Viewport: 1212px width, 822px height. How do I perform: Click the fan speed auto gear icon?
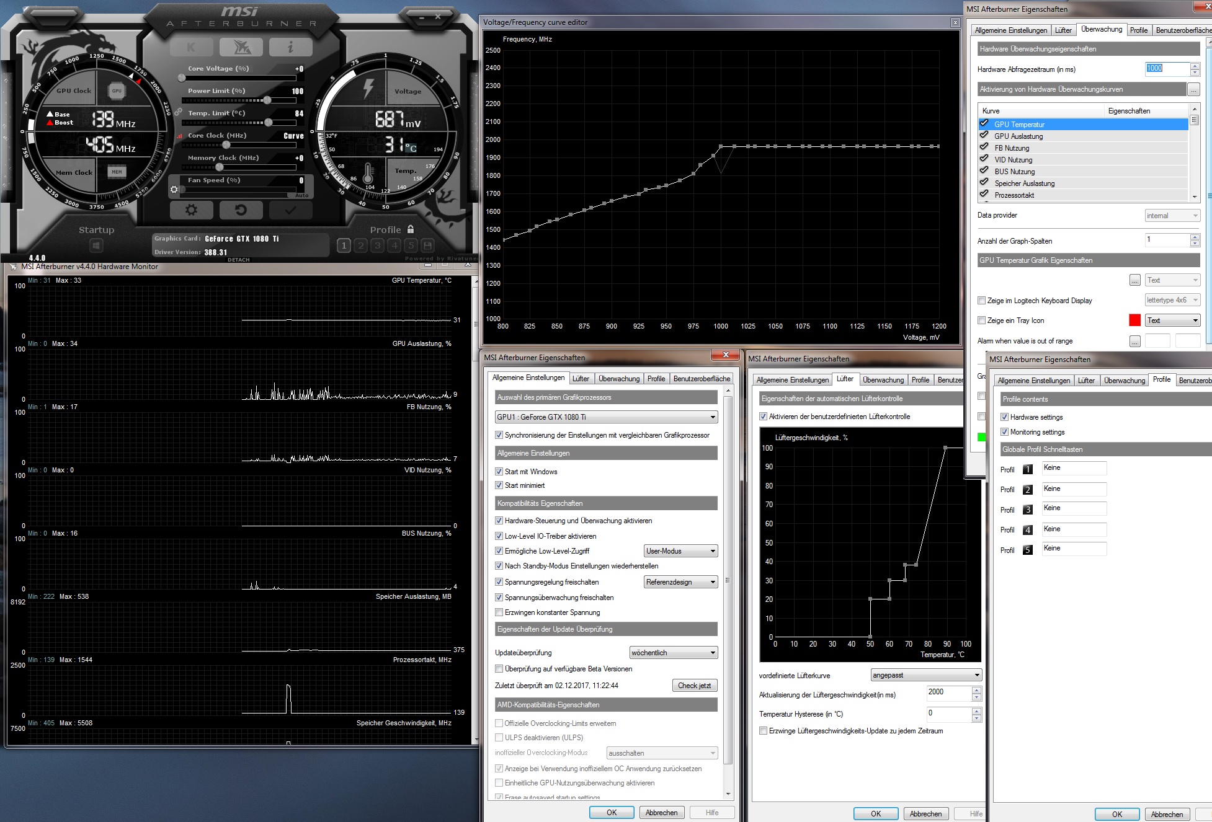tap(174, 190)
